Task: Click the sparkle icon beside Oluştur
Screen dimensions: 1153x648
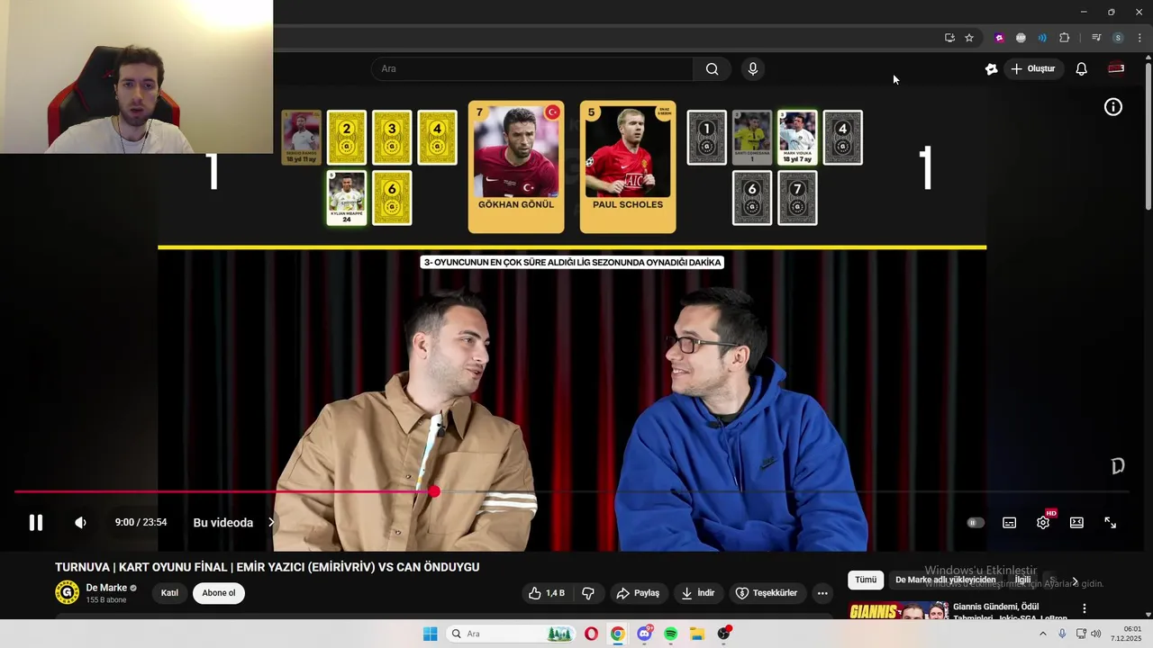Action: click(991, 68)
